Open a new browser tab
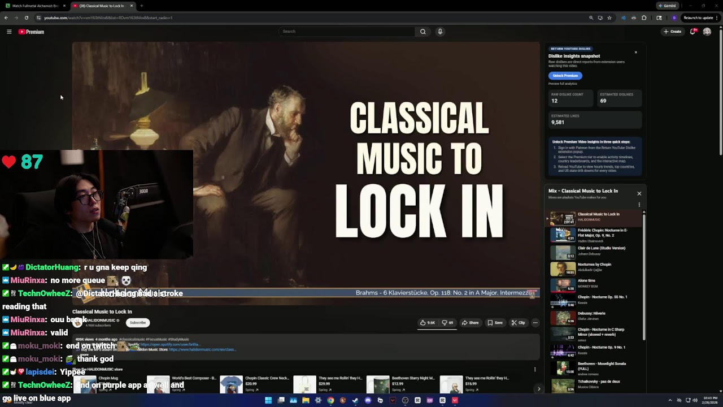Viewport: 723px width, 407px height. (141, 6)
